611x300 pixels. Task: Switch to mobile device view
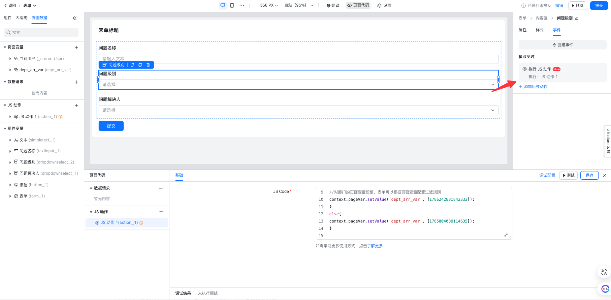[x=232, y=5]
